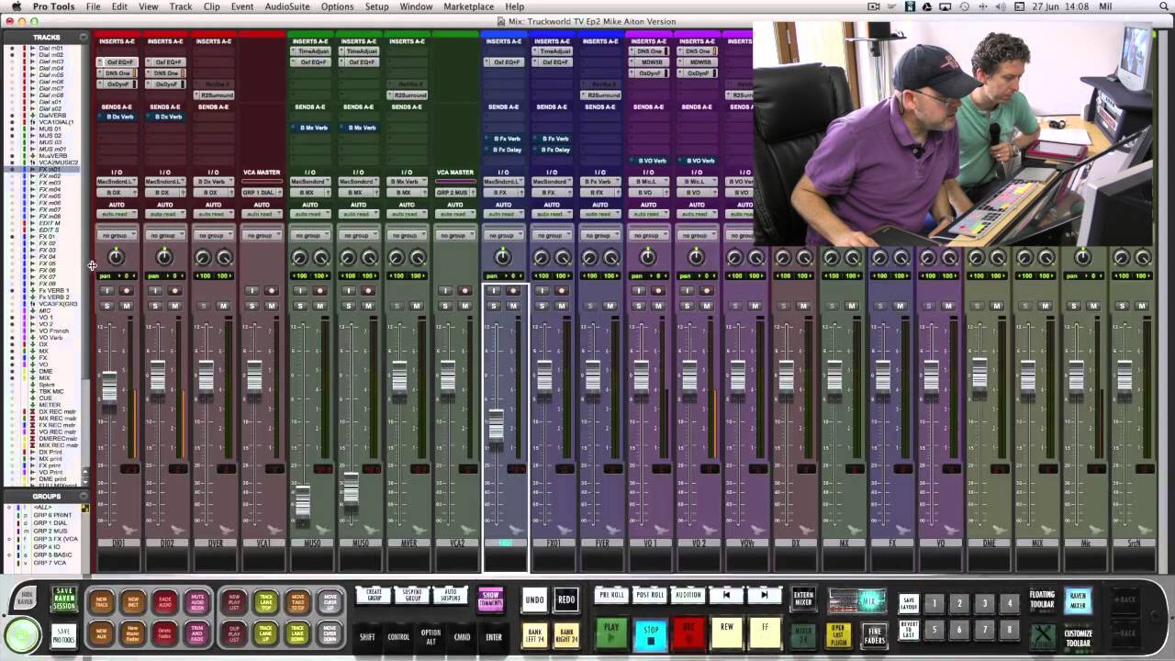
Task: Record-arm the DI02 track
Action: tap(174, 291)
